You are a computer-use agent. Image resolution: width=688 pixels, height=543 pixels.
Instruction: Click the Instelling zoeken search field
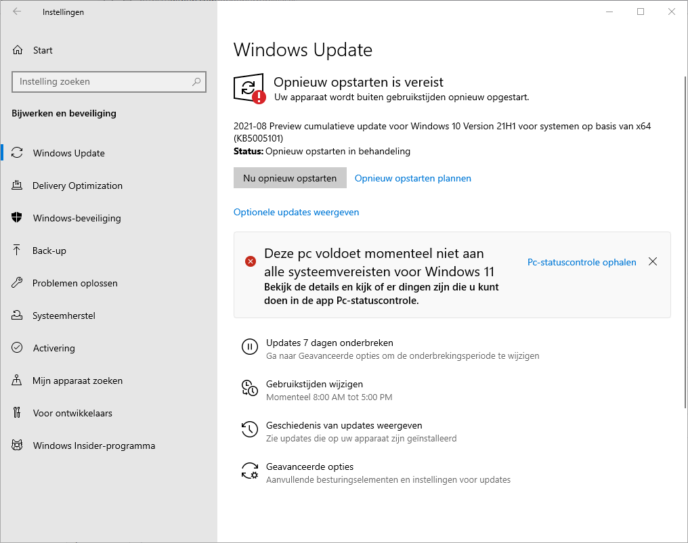coord(102,82)
